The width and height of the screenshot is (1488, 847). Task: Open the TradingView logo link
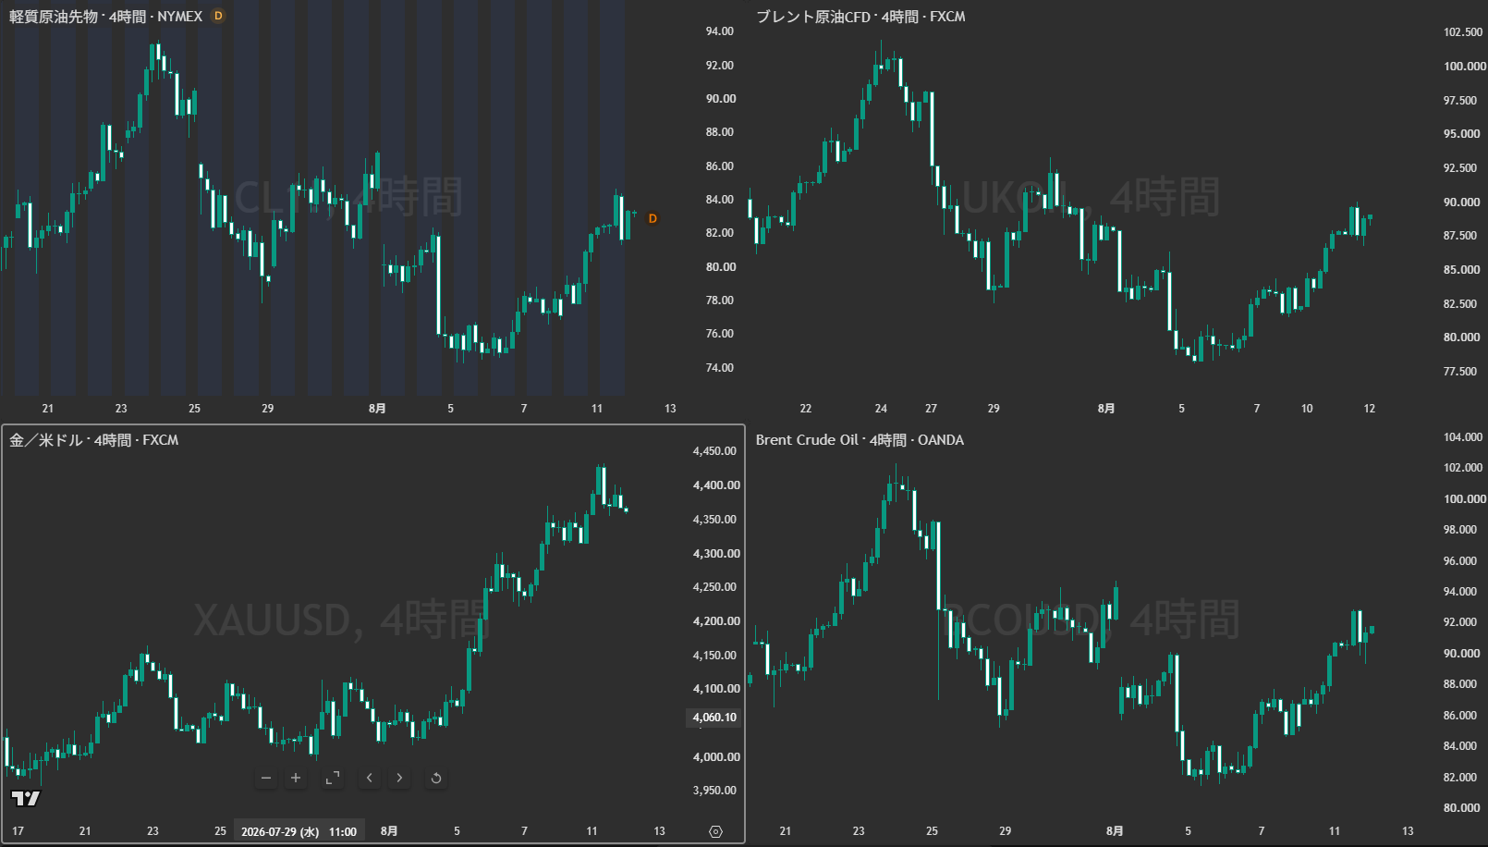point(26,798)
